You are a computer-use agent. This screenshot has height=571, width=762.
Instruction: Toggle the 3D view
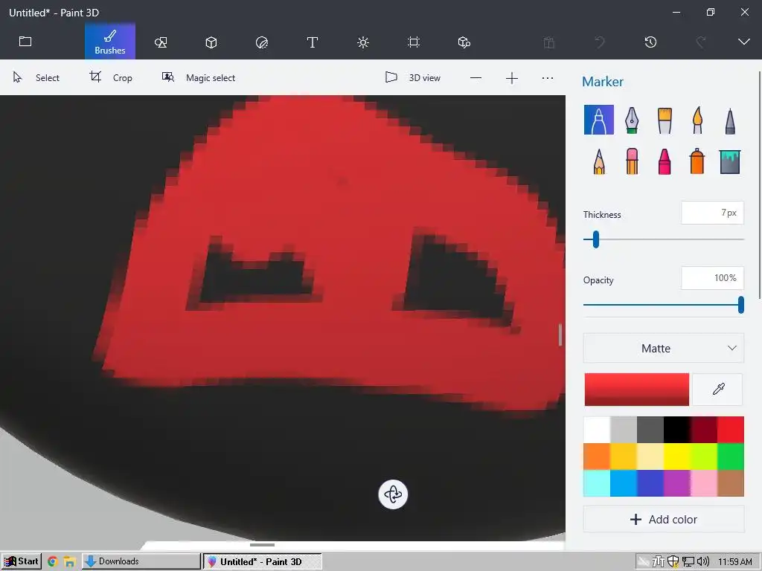click(x=412, y=77)
